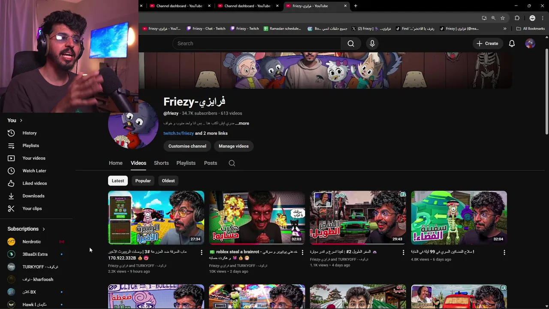Expand the Subscriptions section
The image size is (549, 309).
coord(26,229)
